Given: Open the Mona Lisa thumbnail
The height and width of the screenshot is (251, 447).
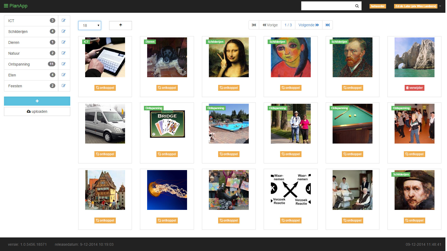Looking at the screenshot, I should [229, 57].
